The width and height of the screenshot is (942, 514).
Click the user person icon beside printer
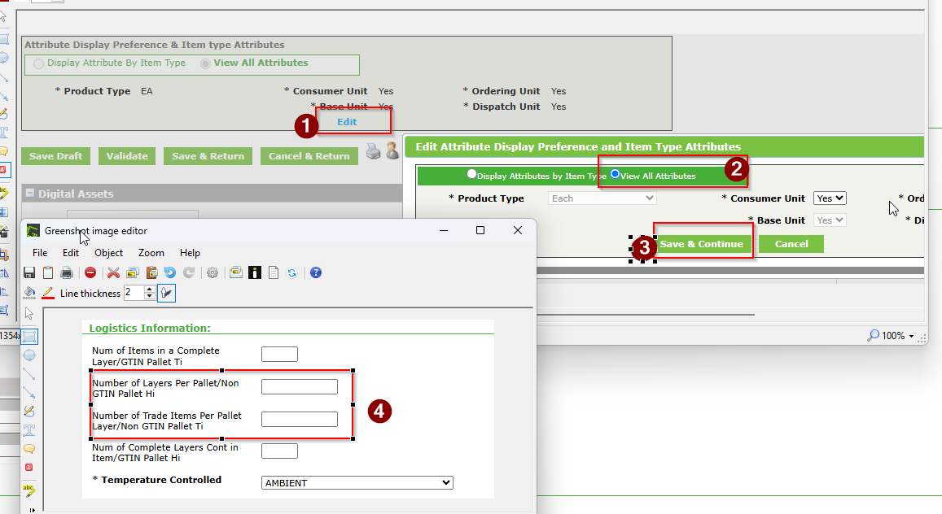click(x=392, y=150)
